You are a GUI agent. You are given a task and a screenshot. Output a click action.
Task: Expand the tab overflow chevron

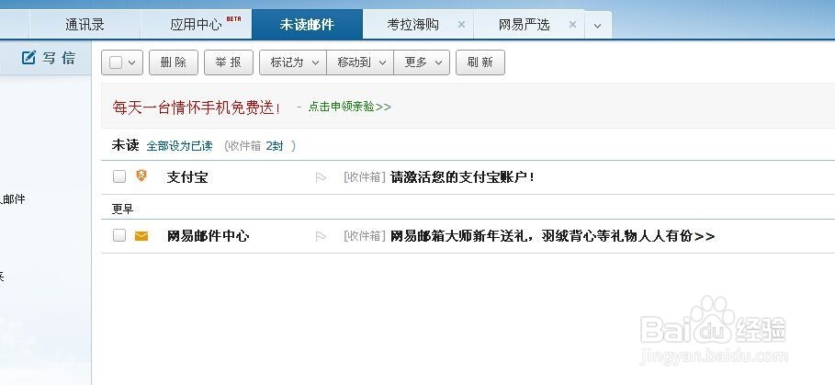[597, 25]
